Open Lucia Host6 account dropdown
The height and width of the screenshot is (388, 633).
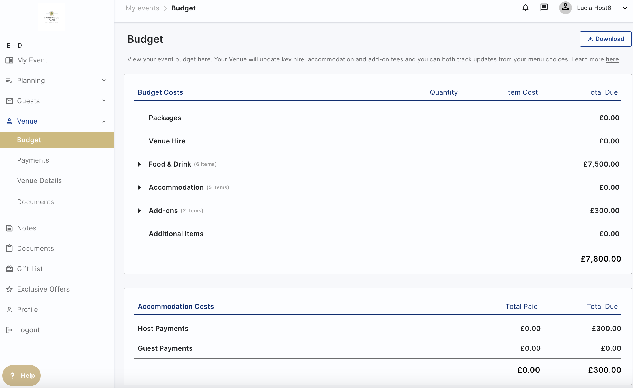[x=625, y=8]
